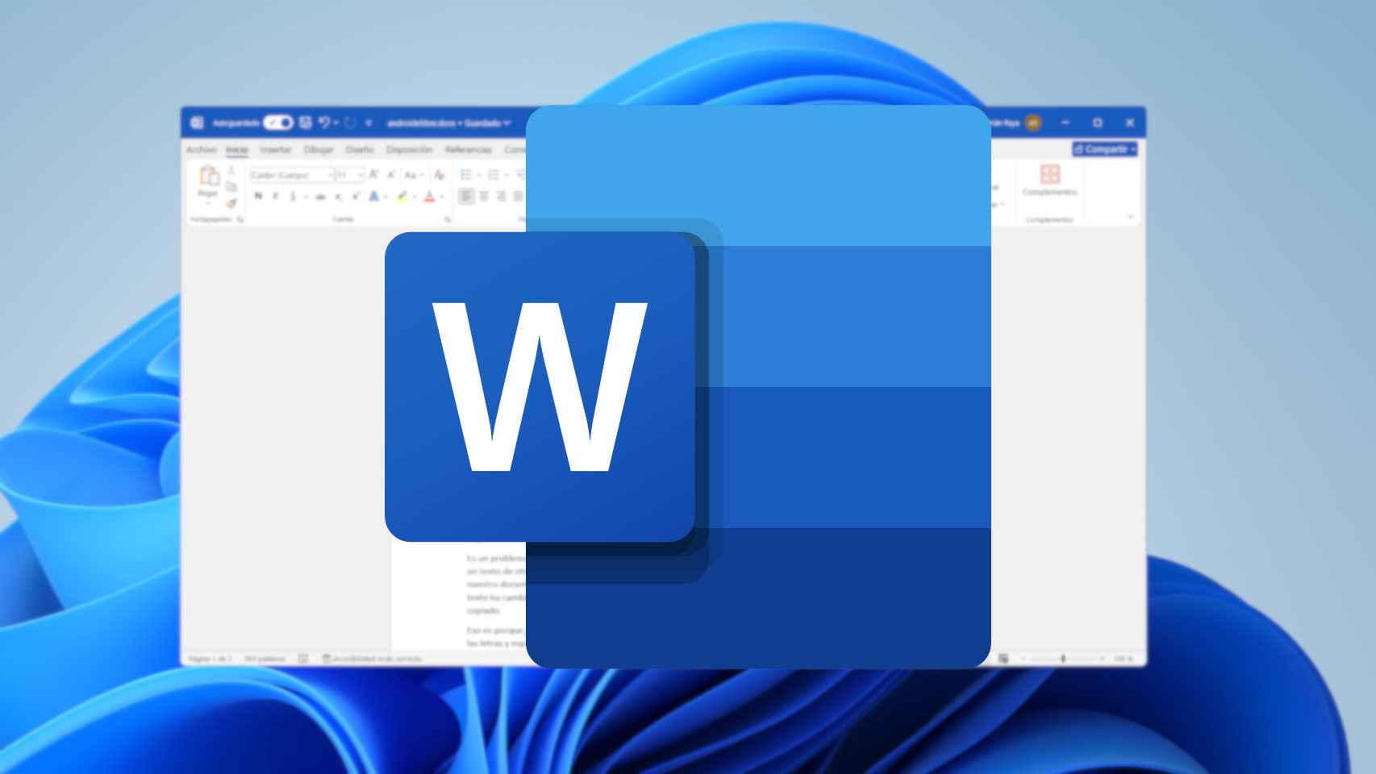The height and width of the screenshot is (774, 1376).
Task: Open the Calibri font name combo box
Action: pyautogui.click(x=292, y=175)
